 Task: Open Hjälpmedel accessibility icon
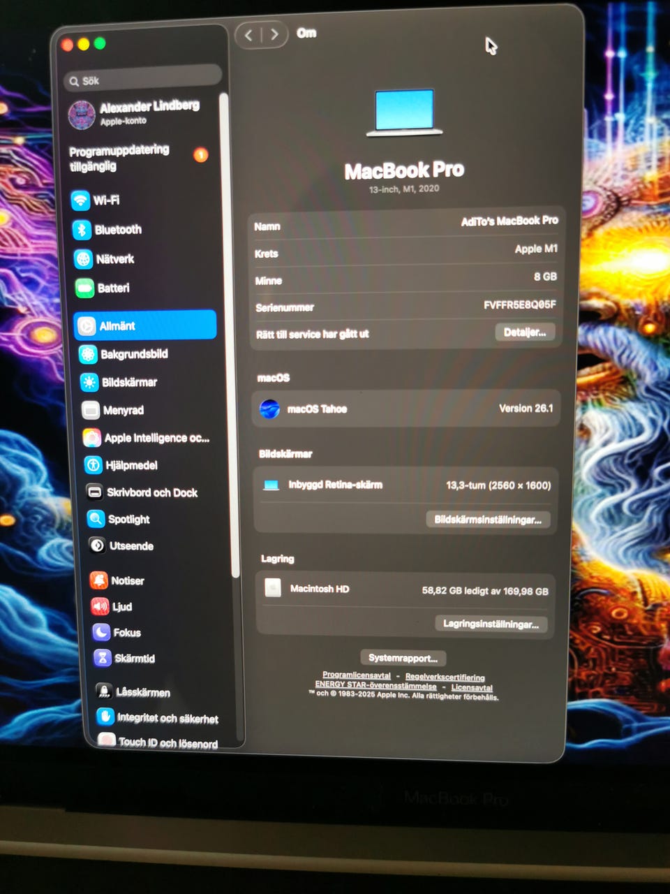click(x=94, y=465)
